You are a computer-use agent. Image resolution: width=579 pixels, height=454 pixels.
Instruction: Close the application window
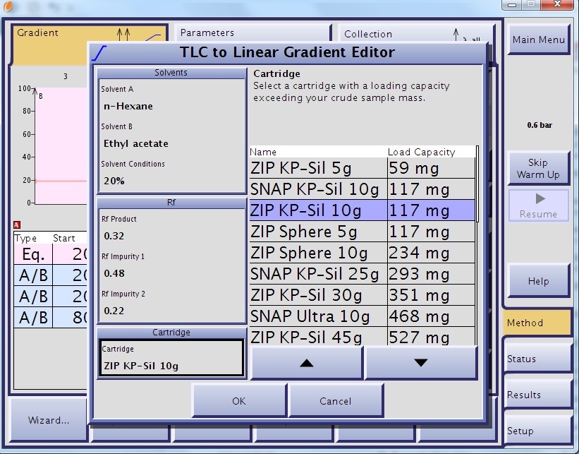click(x=557, y=4)
